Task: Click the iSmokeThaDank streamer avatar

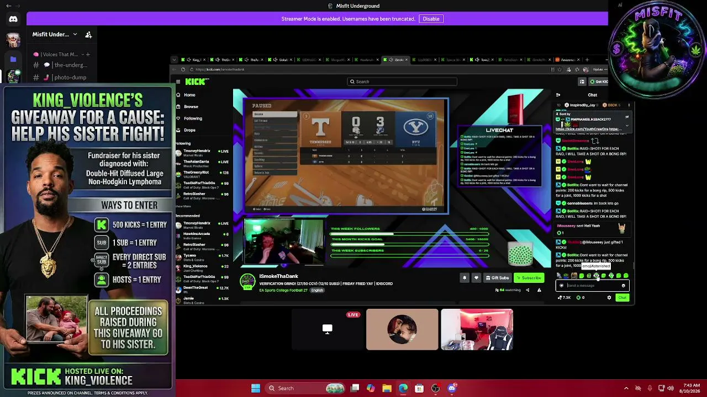Action: coord(247,281)
